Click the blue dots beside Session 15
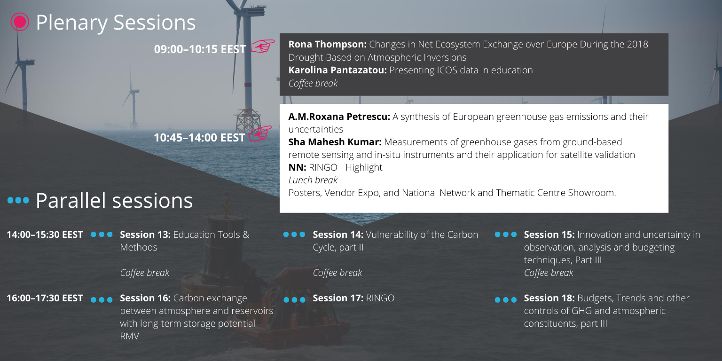 coord(506,234)
